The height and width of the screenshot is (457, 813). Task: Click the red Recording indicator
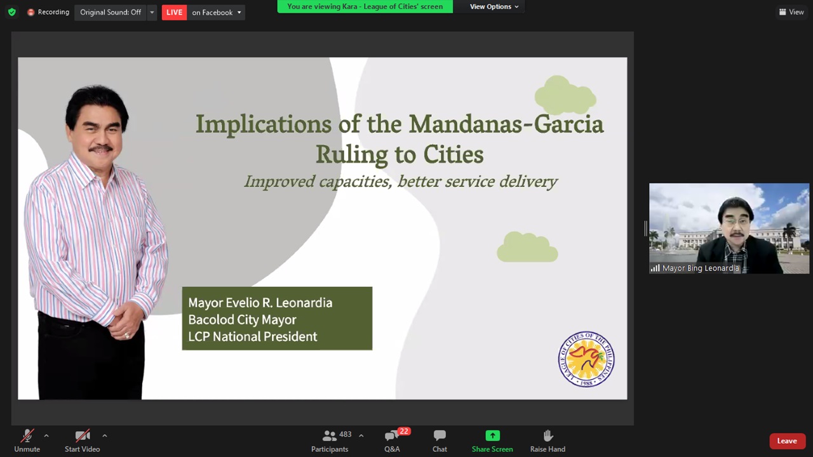48,12
